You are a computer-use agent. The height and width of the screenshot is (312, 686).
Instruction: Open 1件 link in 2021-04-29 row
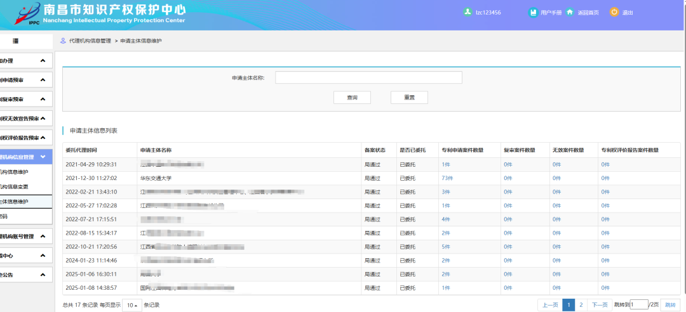(x=446, y=165)
